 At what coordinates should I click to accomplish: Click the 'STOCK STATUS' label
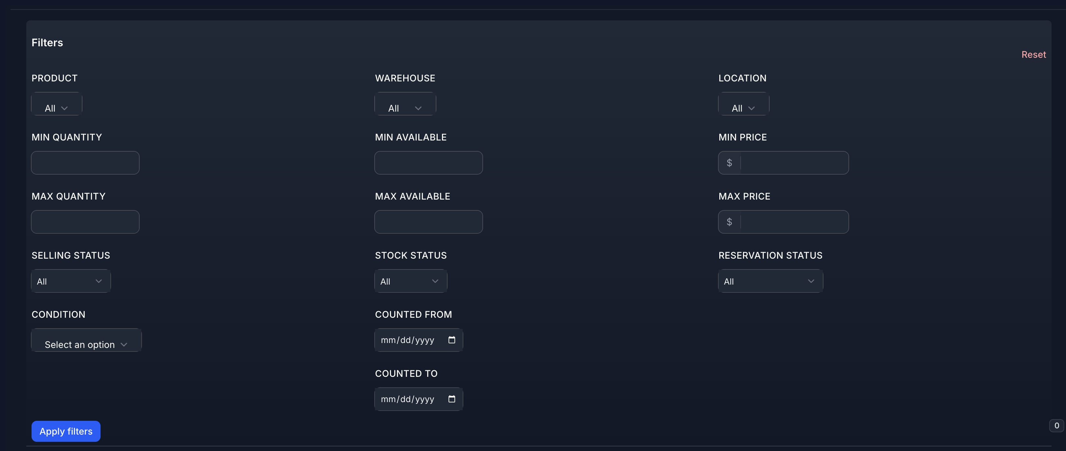tap(410, 255)
